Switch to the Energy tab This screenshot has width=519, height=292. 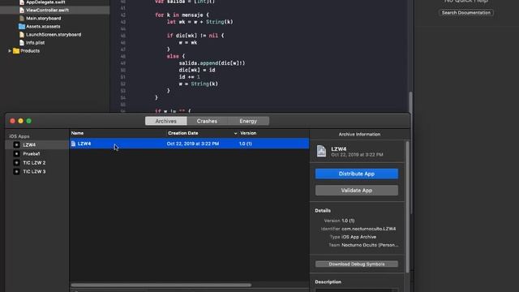[x=248, y=121]
